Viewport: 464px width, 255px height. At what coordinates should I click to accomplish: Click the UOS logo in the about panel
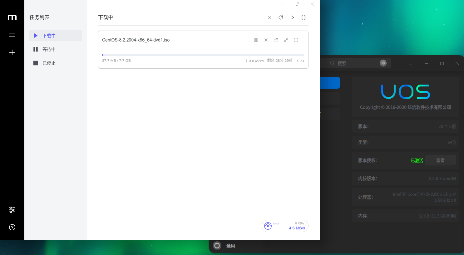406,91
